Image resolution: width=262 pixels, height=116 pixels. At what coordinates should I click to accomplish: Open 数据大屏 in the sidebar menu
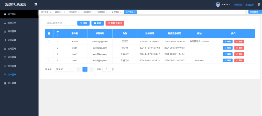[x=19, y=23]
